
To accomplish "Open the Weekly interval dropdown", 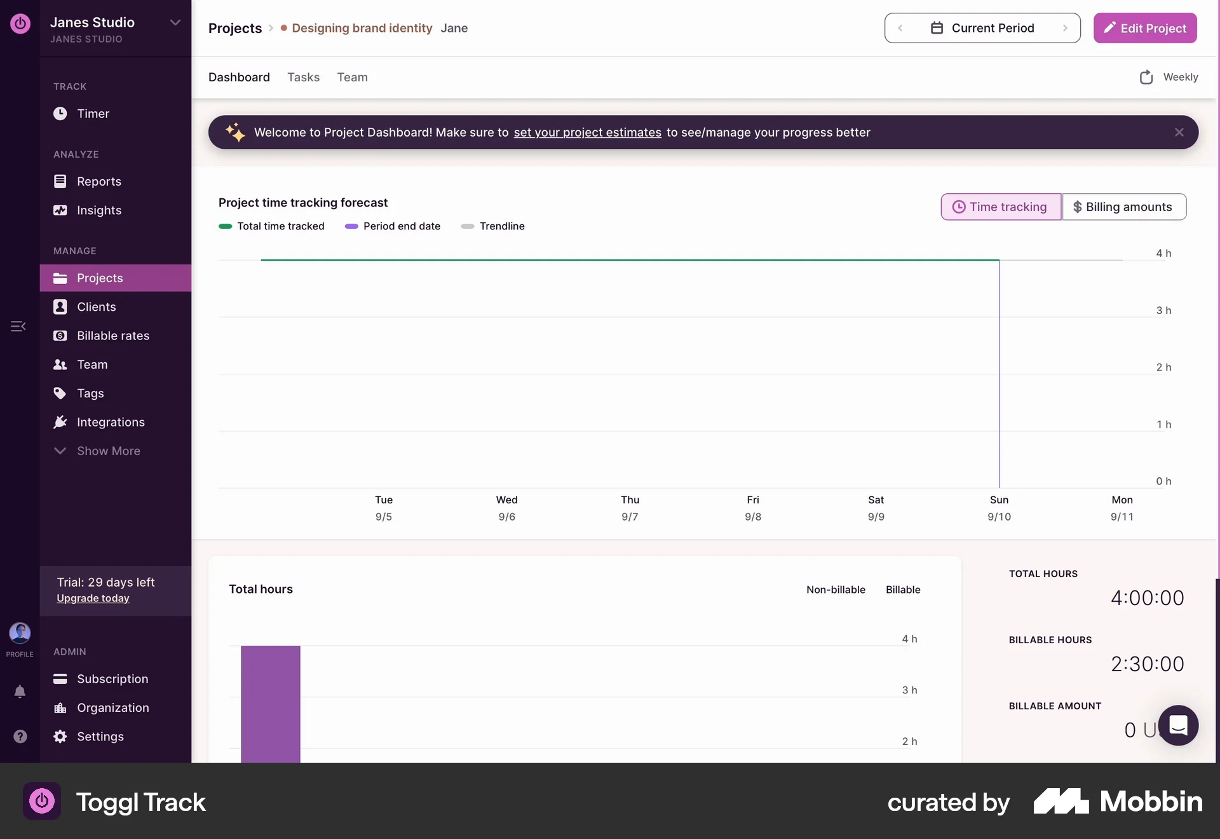I will pos(1169,77).
